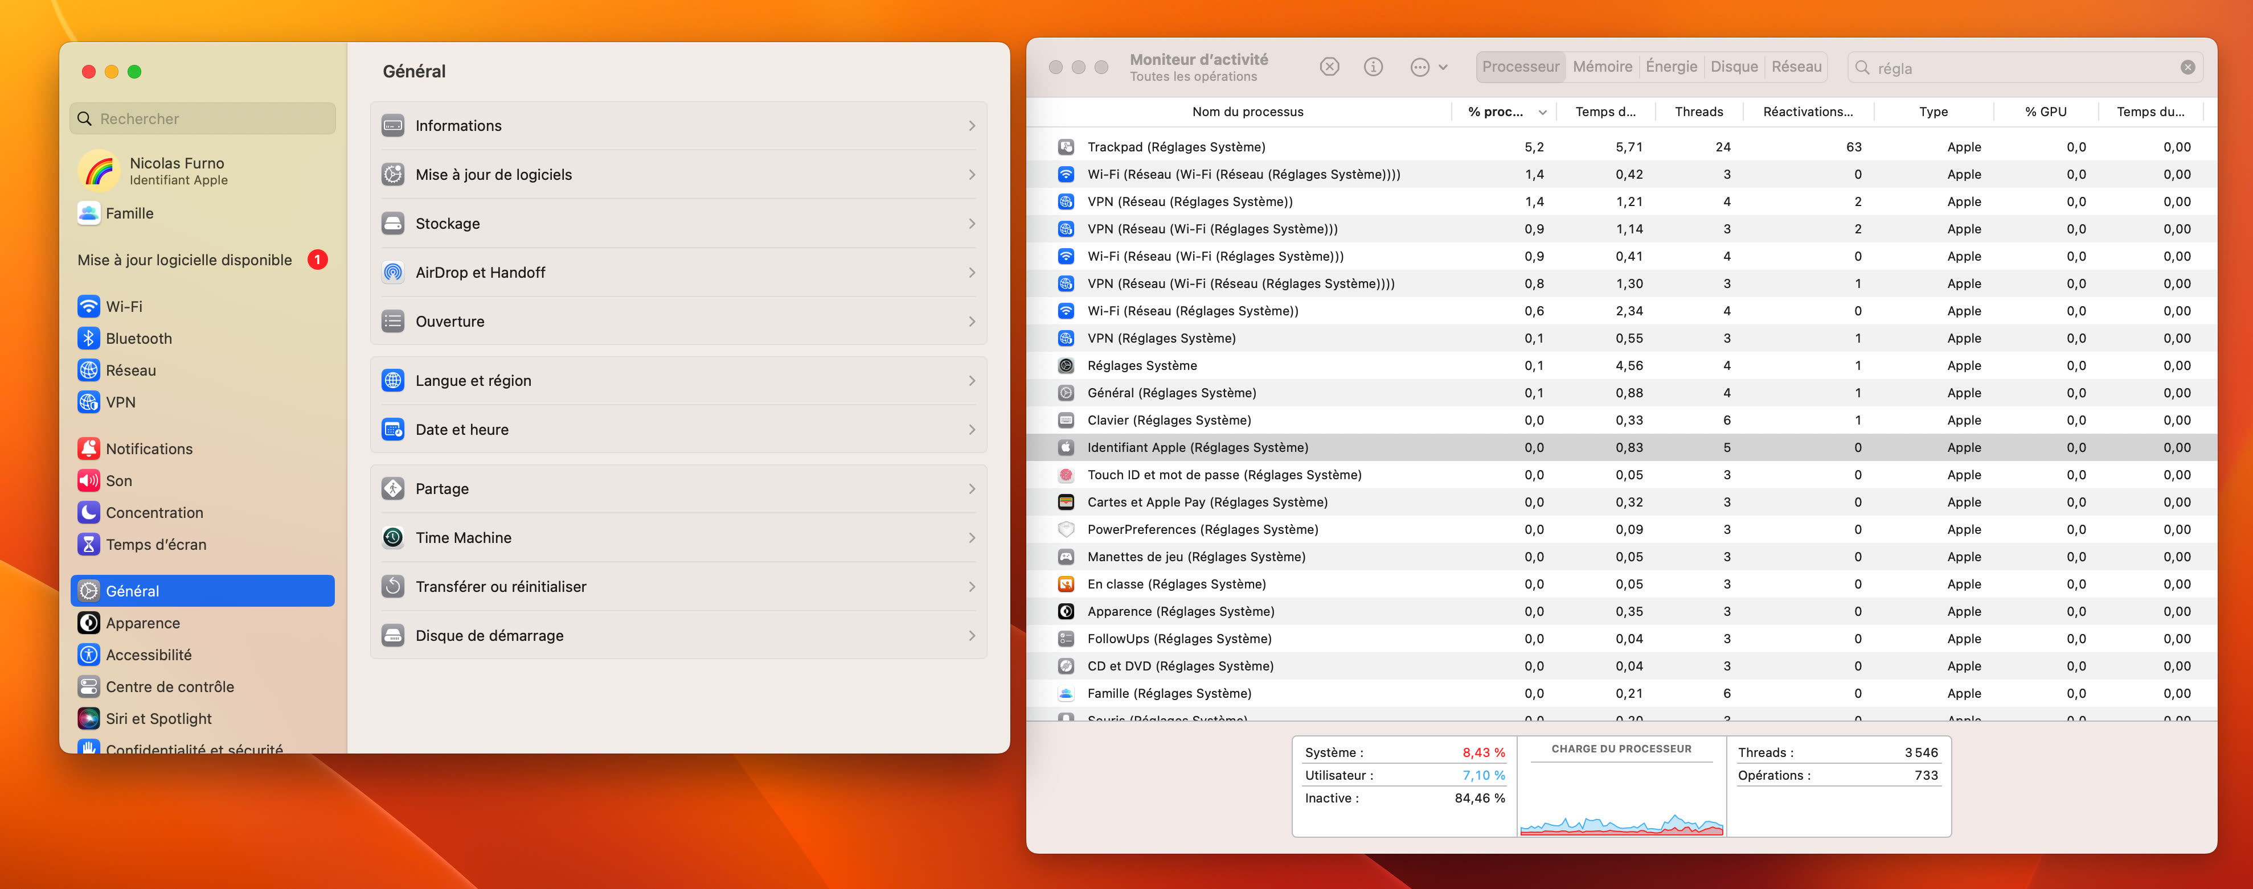Click the Temps d'écran hourglass icon
2253x889 pixels.
coord(88,545)
